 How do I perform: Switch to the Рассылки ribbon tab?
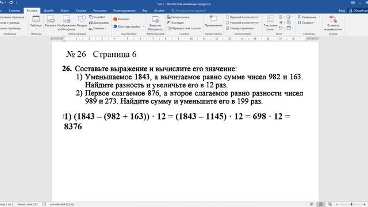pos(99,10)
